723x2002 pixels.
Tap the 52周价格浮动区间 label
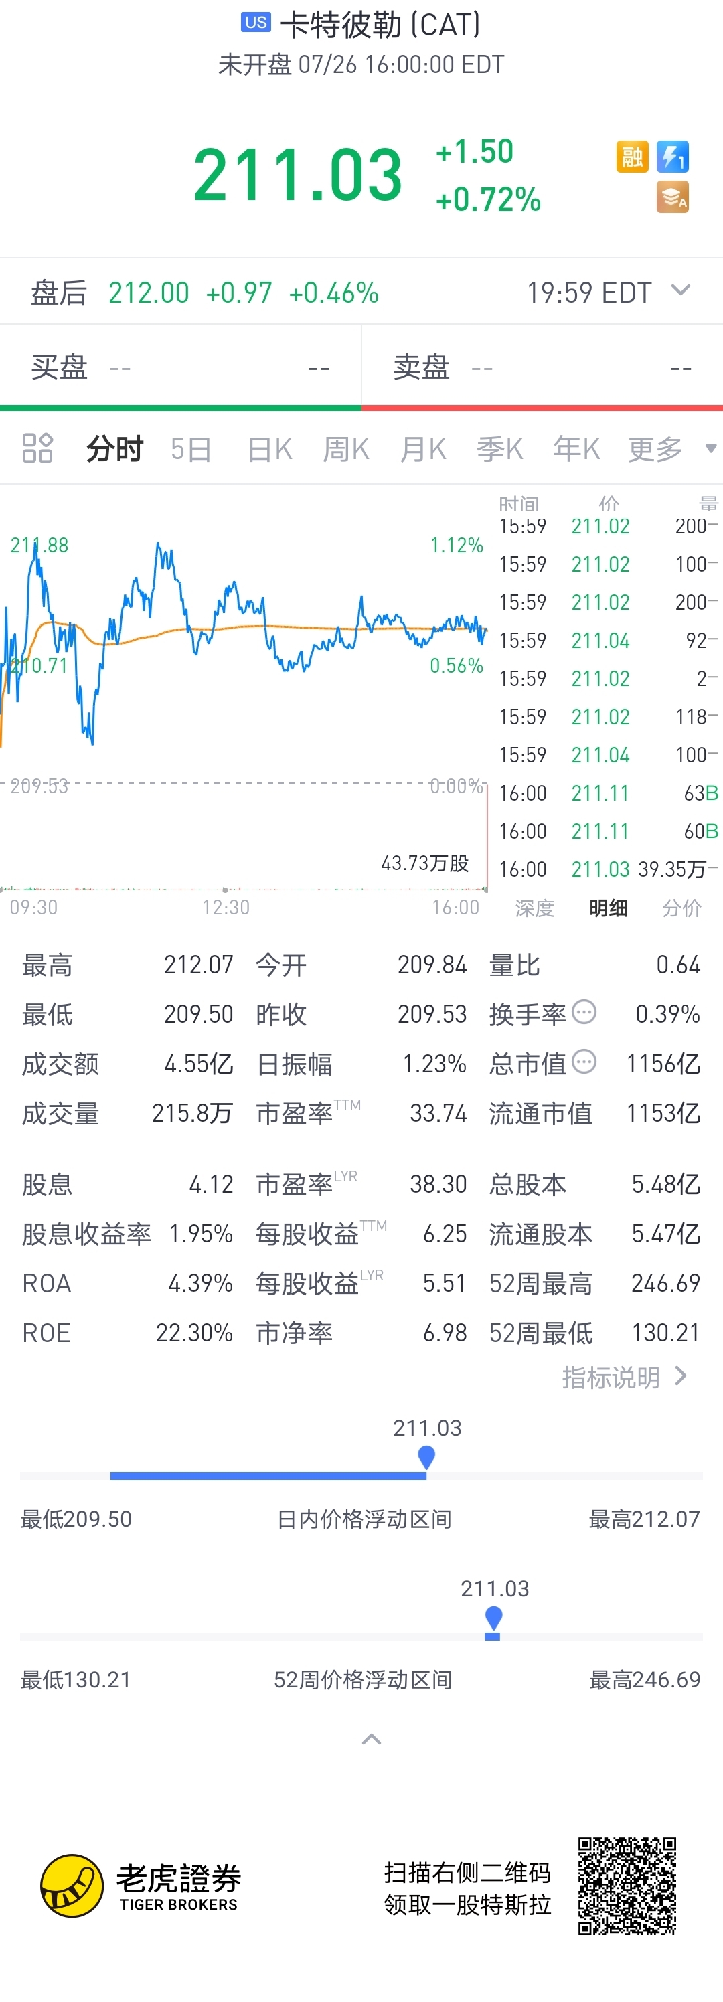click(x=363, y=1679)
